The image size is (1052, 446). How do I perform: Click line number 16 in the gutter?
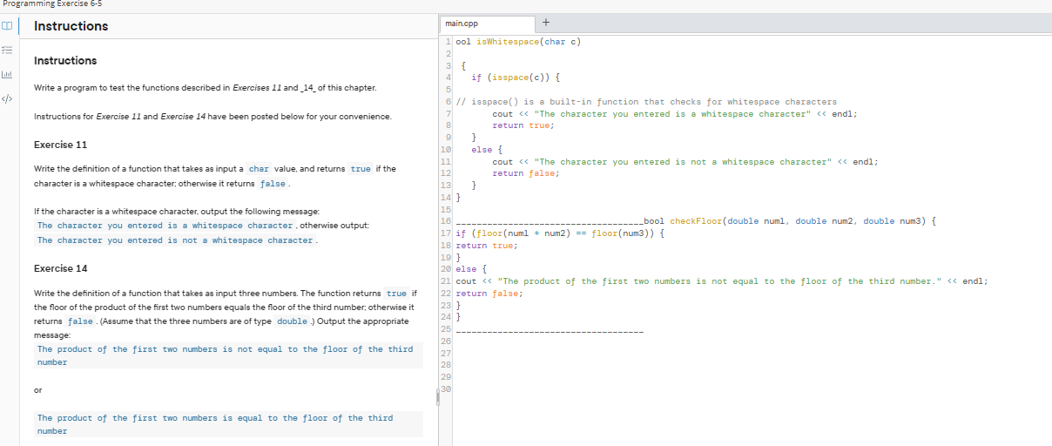pyautogui.click(x=447, y=221)
